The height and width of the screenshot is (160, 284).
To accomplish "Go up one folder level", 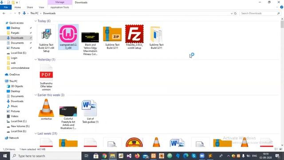I will click(x=19, y=13).
